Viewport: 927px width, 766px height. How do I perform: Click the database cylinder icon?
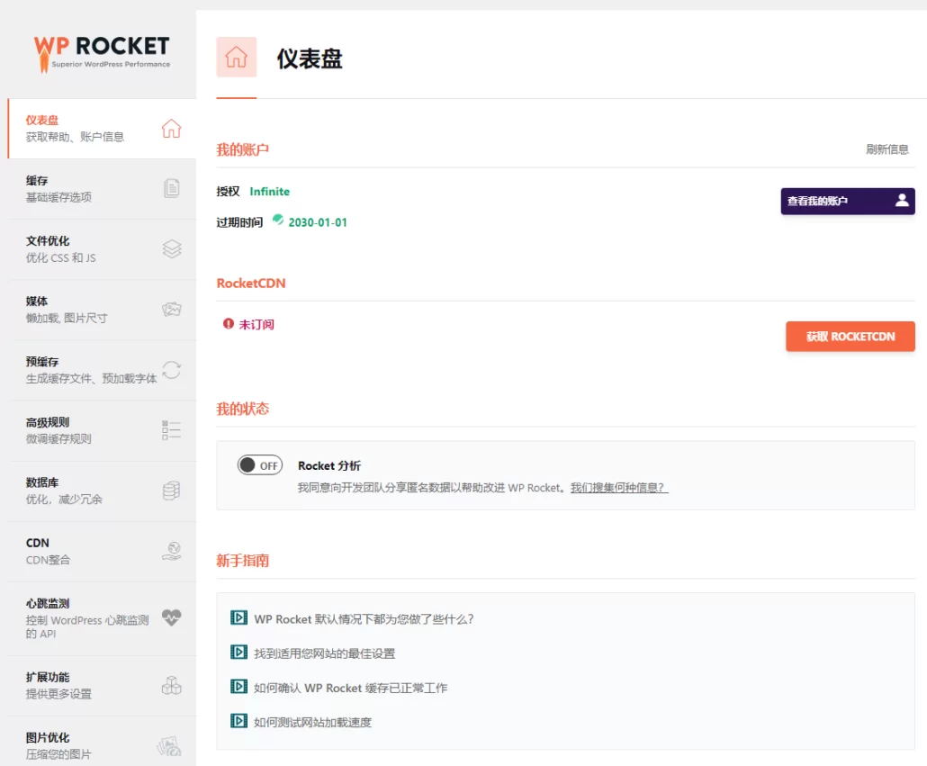171,491
